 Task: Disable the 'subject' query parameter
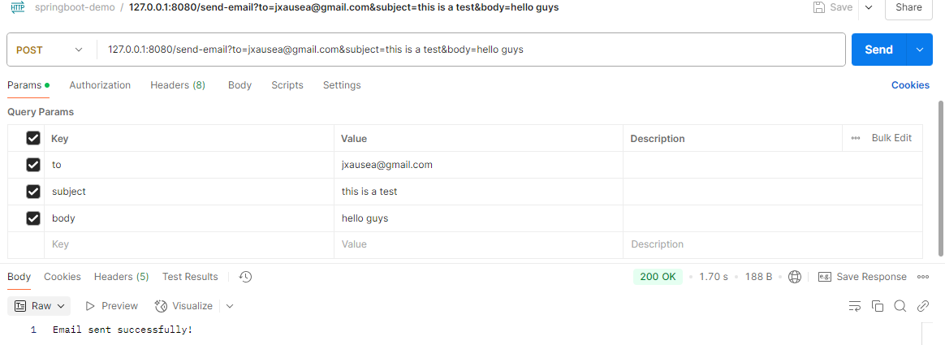click(33, 192)
